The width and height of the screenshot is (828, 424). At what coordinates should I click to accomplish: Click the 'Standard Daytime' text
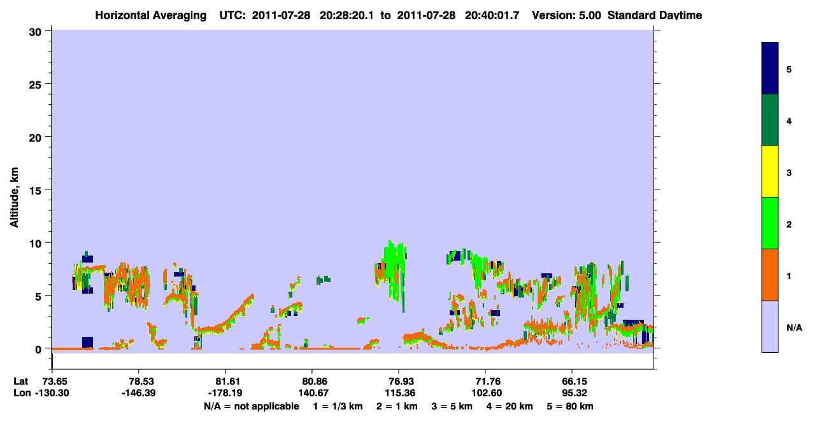[655, 15]
